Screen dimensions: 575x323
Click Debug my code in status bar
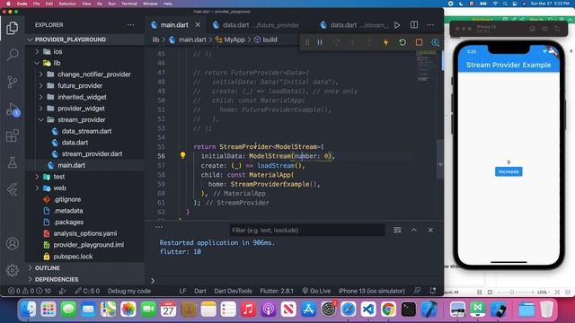click(129, 291)
